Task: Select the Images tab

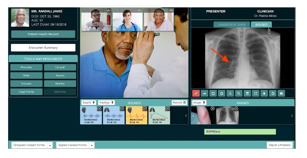Action: pyautogui.click(x=261, y=25)
